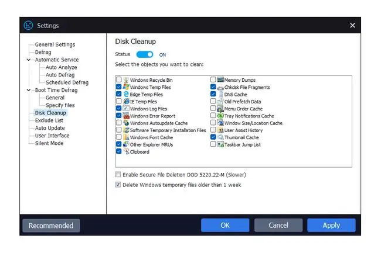Click the Boot Time Defrag label
The image size is (381, 253).
56,90
